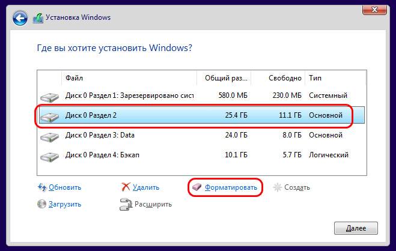The height and width of the screenshot is (251, 396).
Task: Click the 11.1 ГБ free space cell
Action: click(x=290, y=115)
